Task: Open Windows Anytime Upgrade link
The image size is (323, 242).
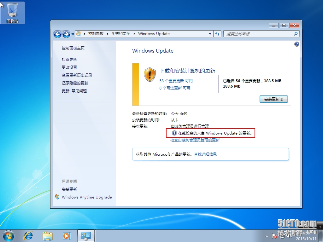Action: (87, 197)
